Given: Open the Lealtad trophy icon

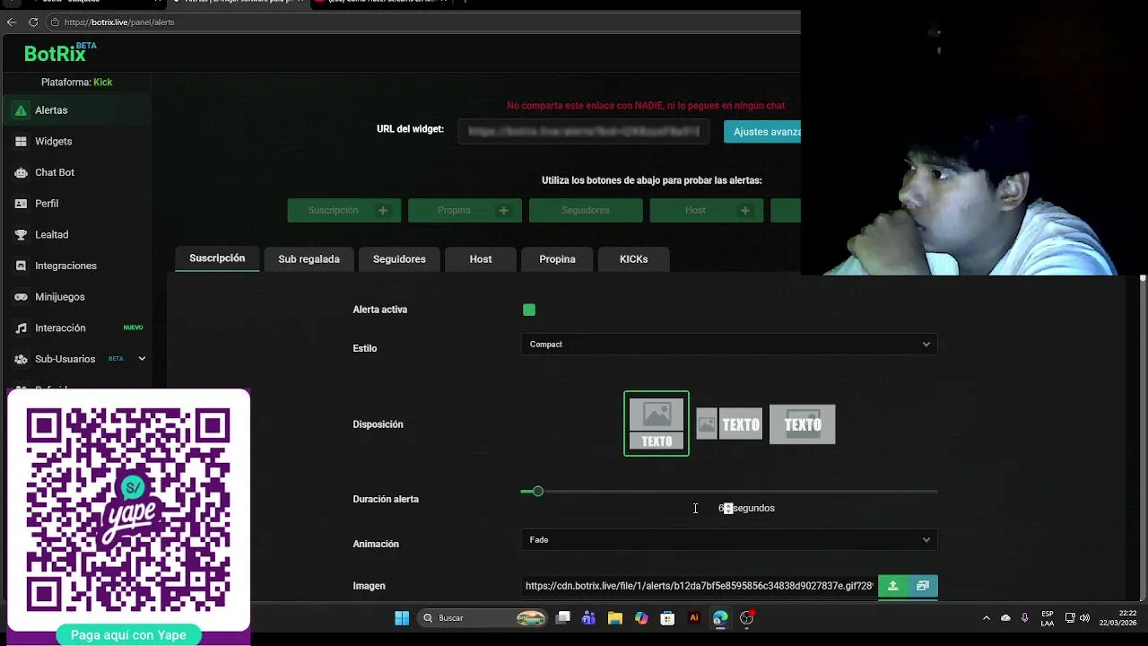Looking at the screenshot, I should point(21,235).
